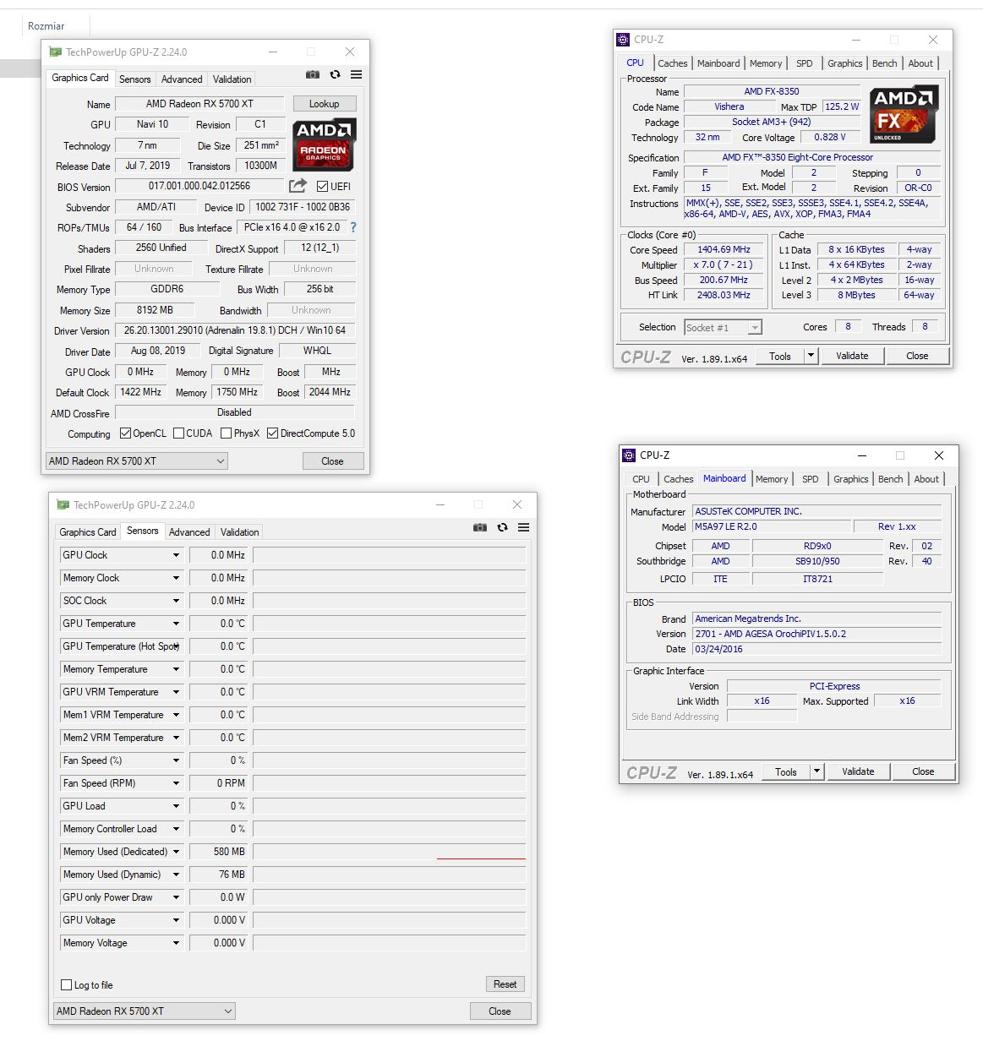The height and width of the screenshot is (1041, 983).
Task: Click Close button in CPU-Z CPU window
Action: click(917, 356)
